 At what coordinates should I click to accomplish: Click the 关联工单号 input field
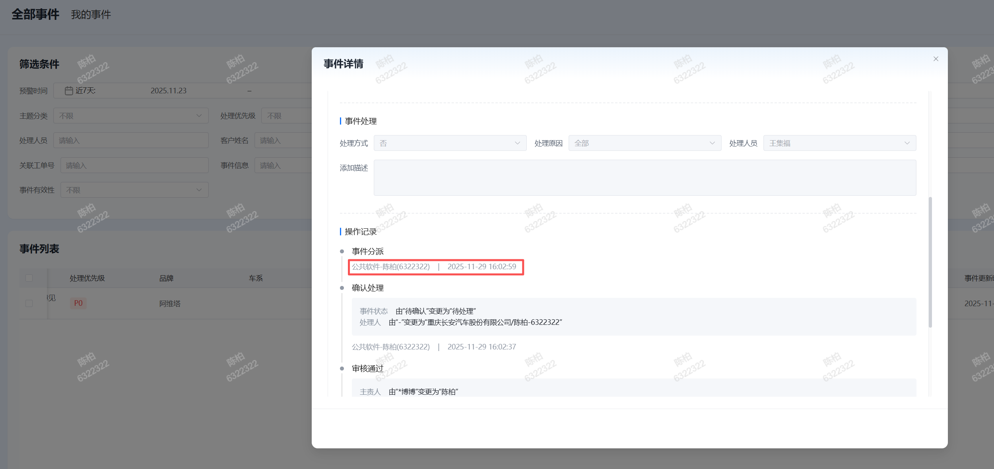134,165
